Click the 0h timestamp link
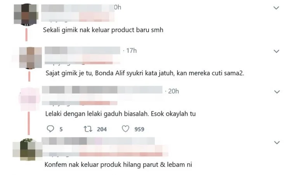Viewport: 298px width, 175px height. tap(118, 7)
